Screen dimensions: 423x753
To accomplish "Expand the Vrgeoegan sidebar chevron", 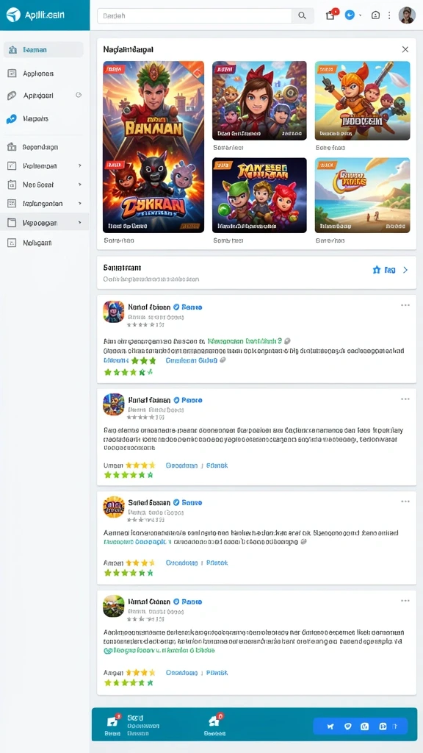I will [x=79, y=223].
